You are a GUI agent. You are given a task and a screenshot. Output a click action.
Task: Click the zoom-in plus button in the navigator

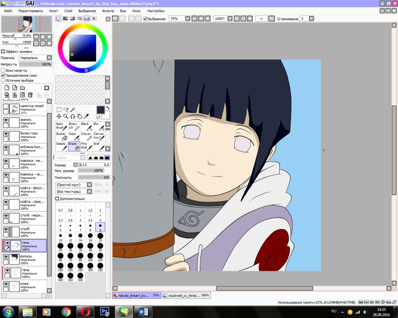click(x=43, y=37)
